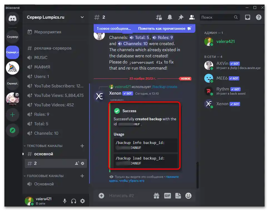
Task: Click /backup create command link
Action: coord(164,87)
